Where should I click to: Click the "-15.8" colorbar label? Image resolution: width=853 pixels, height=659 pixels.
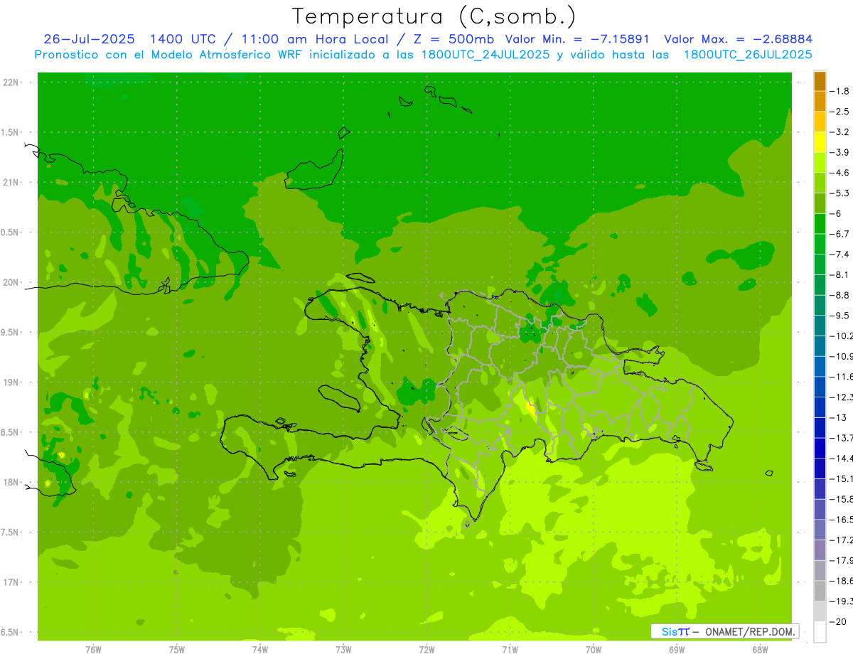841,499
